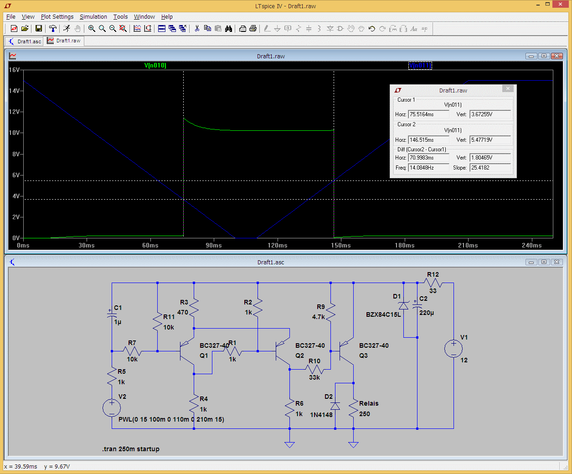Viewport: 572px width, 474px height.
Task: Close the cursor readout dialog
Action: (508, 88)
